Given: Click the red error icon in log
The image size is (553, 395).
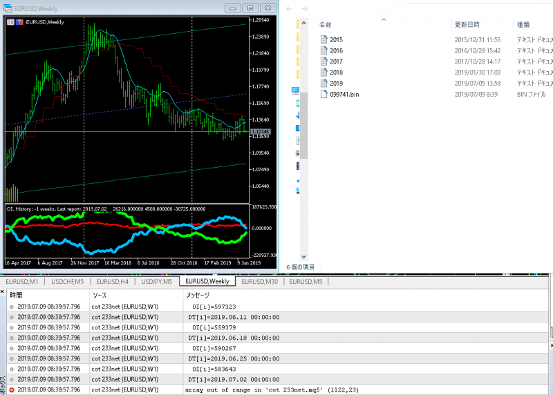Looking at the screenshot, I should pos(12,389).
